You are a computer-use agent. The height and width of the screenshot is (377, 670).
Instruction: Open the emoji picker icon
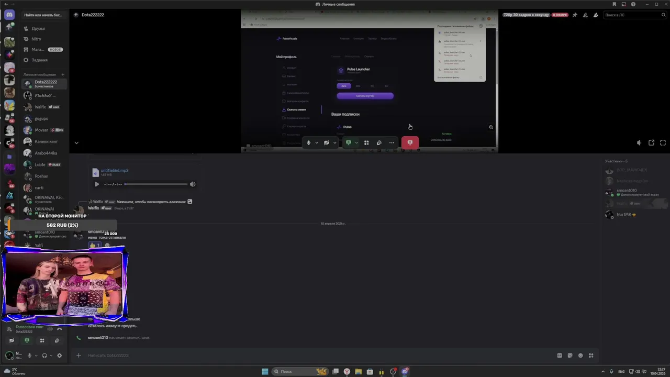tap(580, 356)
